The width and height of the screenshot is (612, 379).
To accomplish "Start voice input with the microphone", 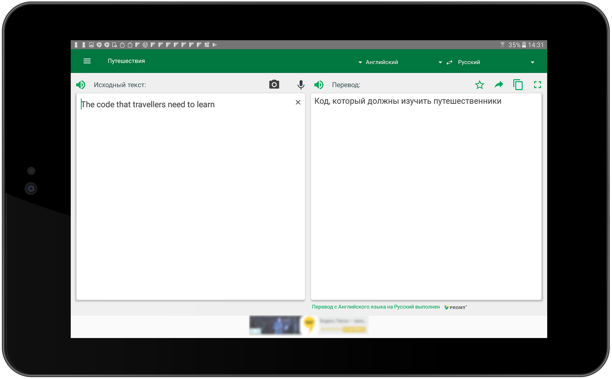I will pyautogui.click(x=301, y=85).
